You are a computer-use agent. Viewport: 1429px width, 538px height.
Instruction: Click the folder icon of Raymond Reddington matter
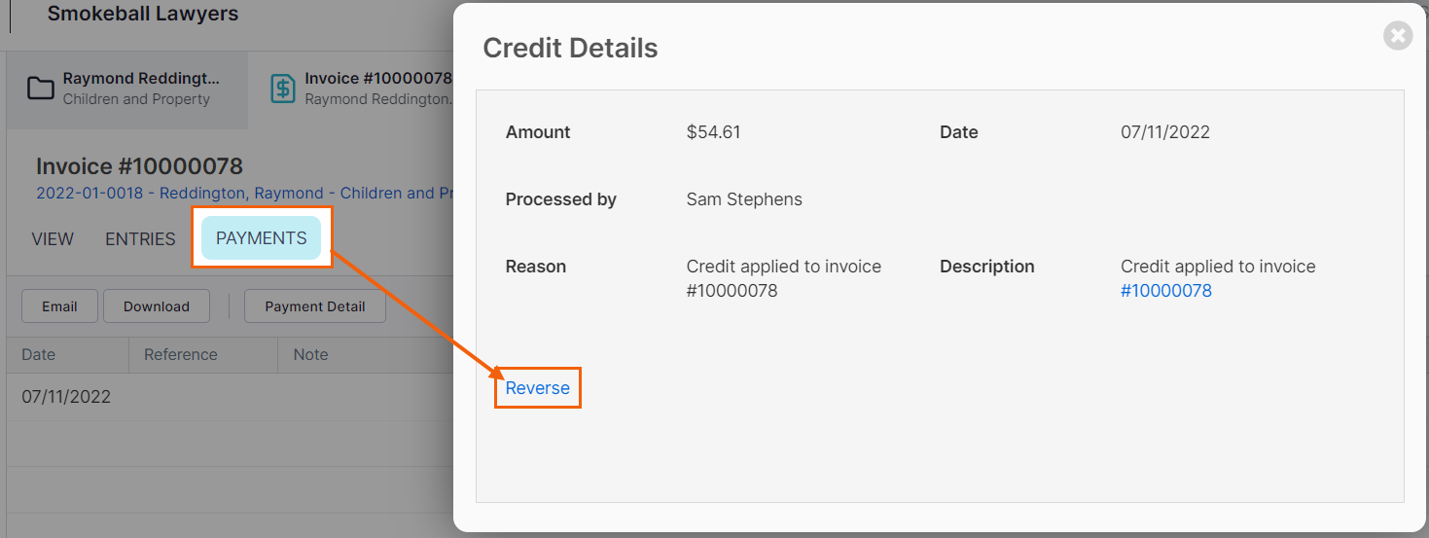[40, 89]
